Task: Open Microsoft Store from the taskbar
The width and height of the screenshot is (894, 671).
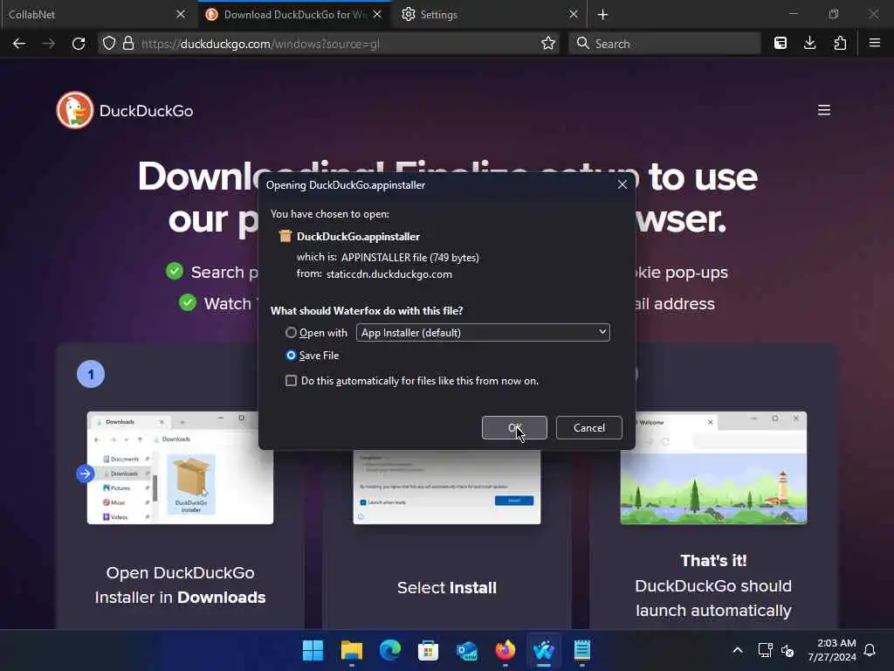Action: [428, 650]
